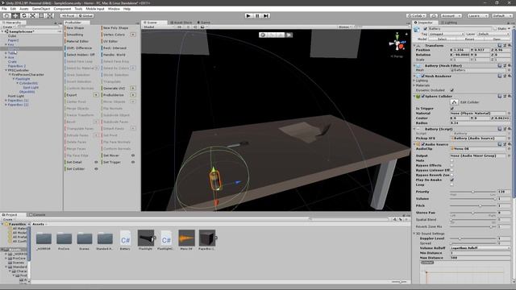Toggle Is Trigger checkbox

[x=451, y=108]
